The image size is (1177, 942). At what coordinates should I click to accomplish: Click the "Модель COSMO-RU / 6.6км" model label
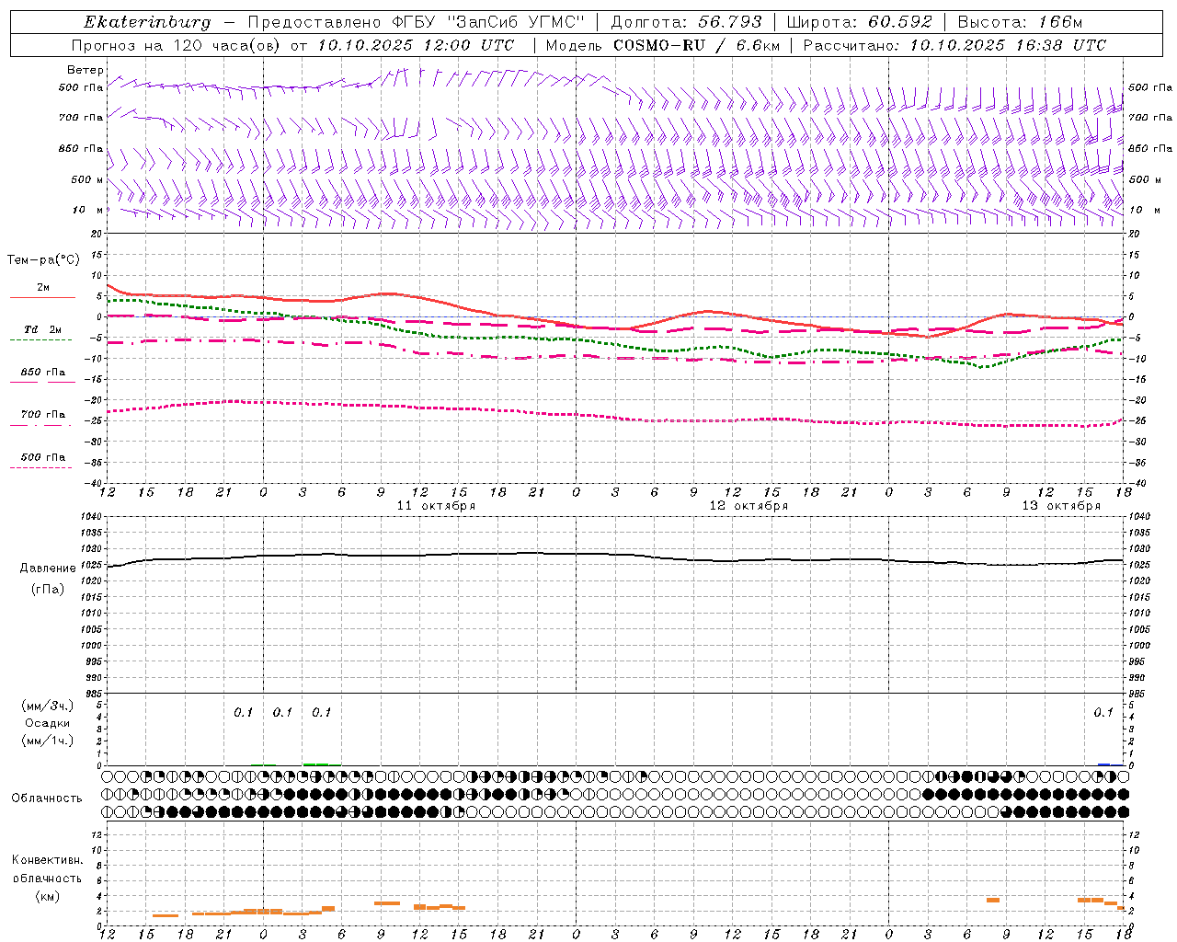point(662,45)
